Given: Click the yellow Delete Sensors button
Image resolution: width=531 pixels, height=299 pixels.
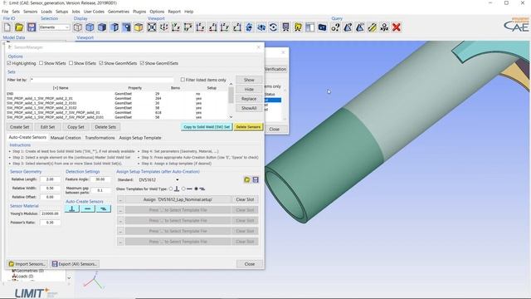Looking at the screenshot, I should coord(248,127).
